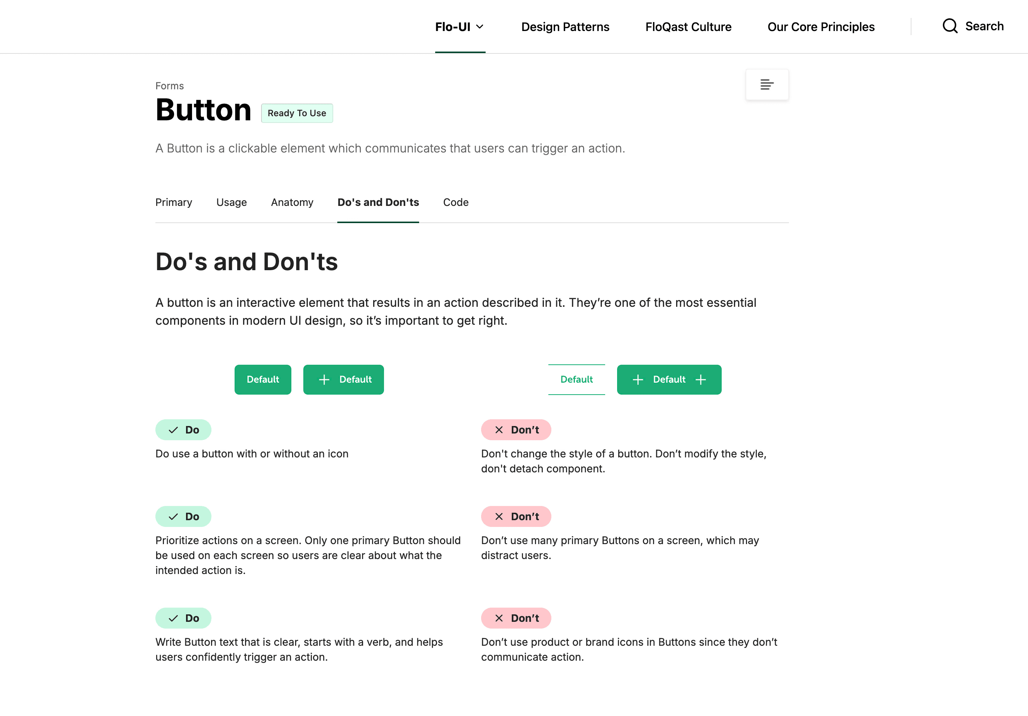The image size is (1028, 716).
Task: Click the plus icon on the Do example button
Action: click(324, 380)
